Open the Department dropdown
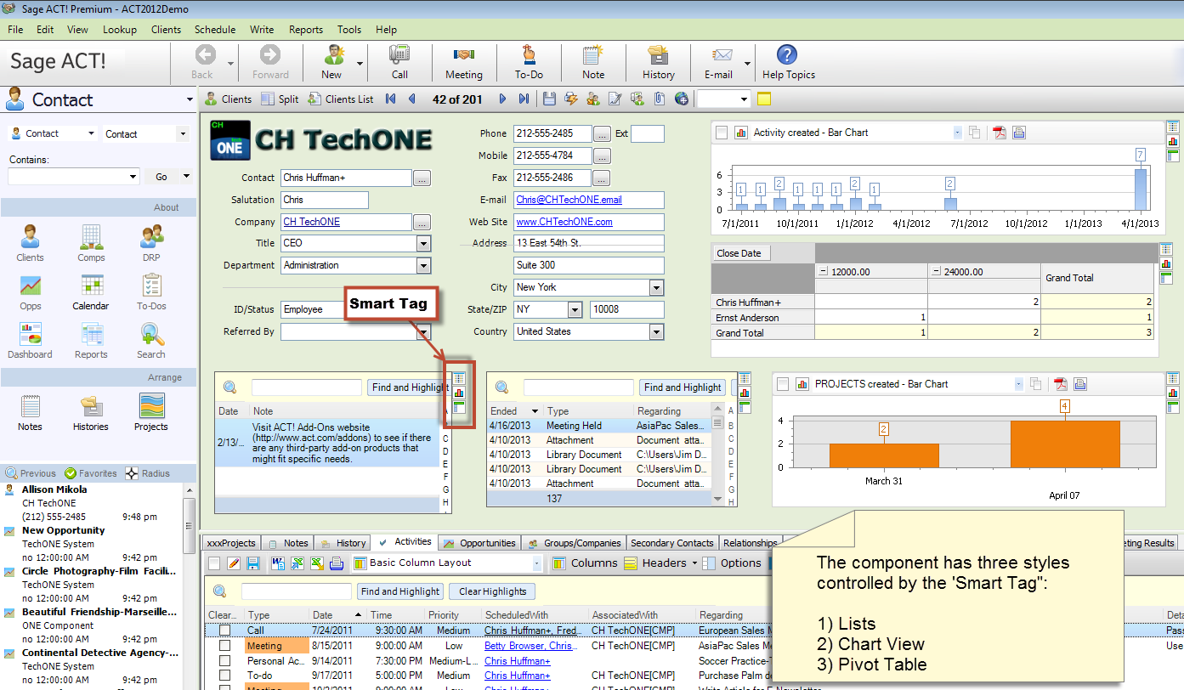The width and height of the screenshot is (1184, 690). point(423,265)
